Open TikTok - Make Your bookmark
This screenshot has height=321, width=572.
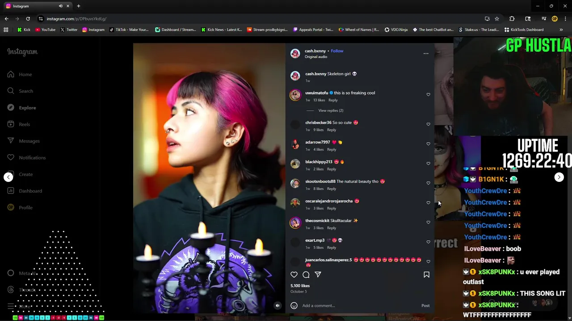(129, 30)
